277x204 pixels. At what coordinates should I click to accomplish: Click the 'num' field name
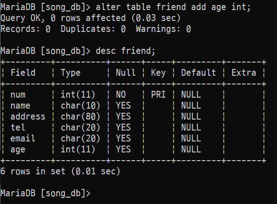click(x=18, y=94)
